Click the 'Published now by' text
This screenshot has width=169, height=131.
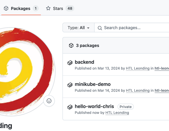tap(90, 113)
